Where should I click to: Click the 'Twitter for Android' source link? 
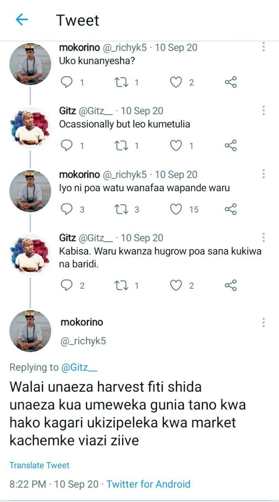click(148, 484)
